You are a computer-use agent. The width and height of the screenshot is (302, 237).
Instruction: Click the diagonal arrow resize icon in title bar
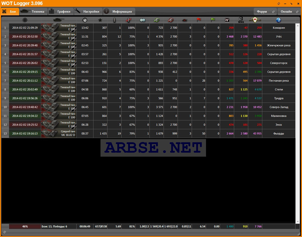click(x=291, y=4)
